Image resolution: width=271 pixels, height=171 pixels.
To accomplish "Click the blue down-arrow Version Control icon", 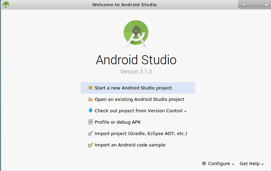I will coord(90,111).
